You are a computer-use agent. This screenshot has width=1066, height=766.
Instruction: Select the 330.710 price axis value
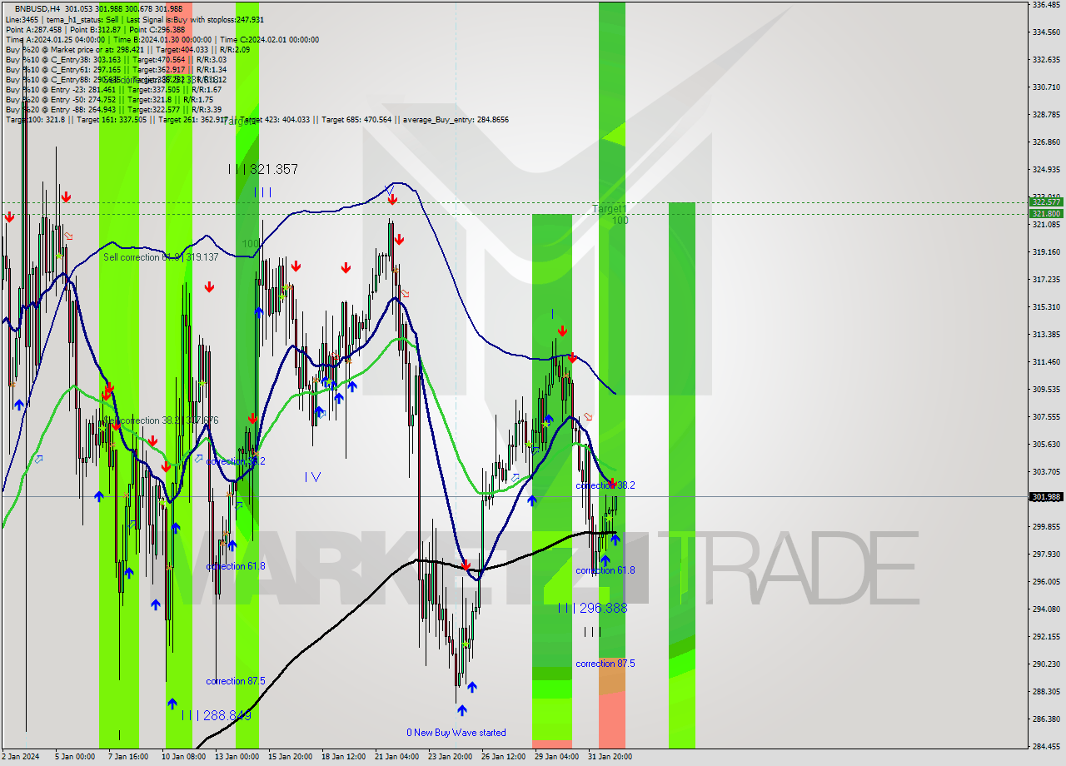1046,87
